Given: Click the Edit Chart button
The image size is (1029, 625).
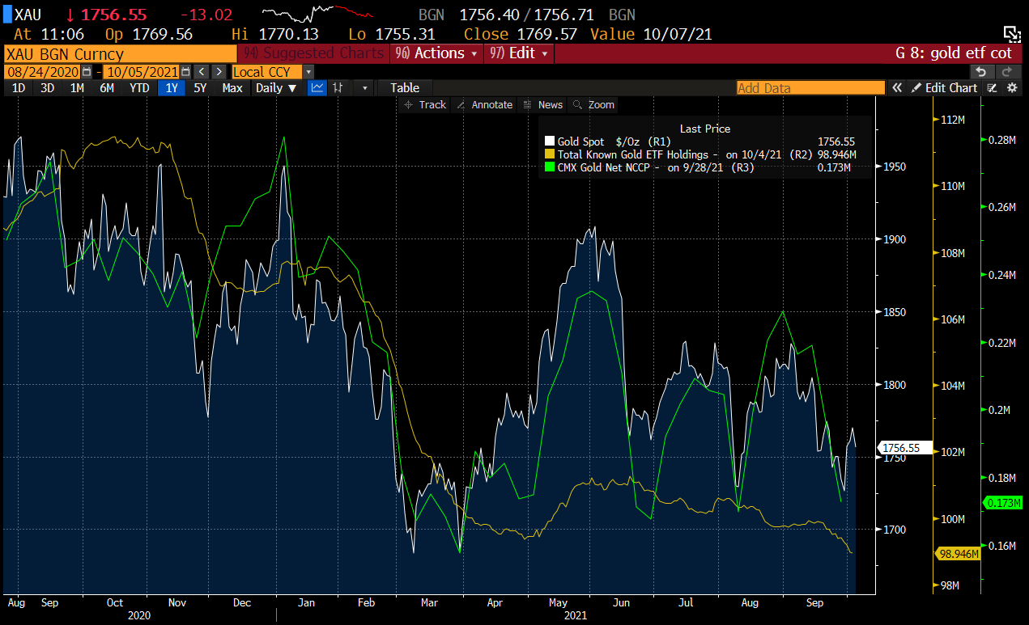Looking at the screenshot, I should [x=944, y=87].
